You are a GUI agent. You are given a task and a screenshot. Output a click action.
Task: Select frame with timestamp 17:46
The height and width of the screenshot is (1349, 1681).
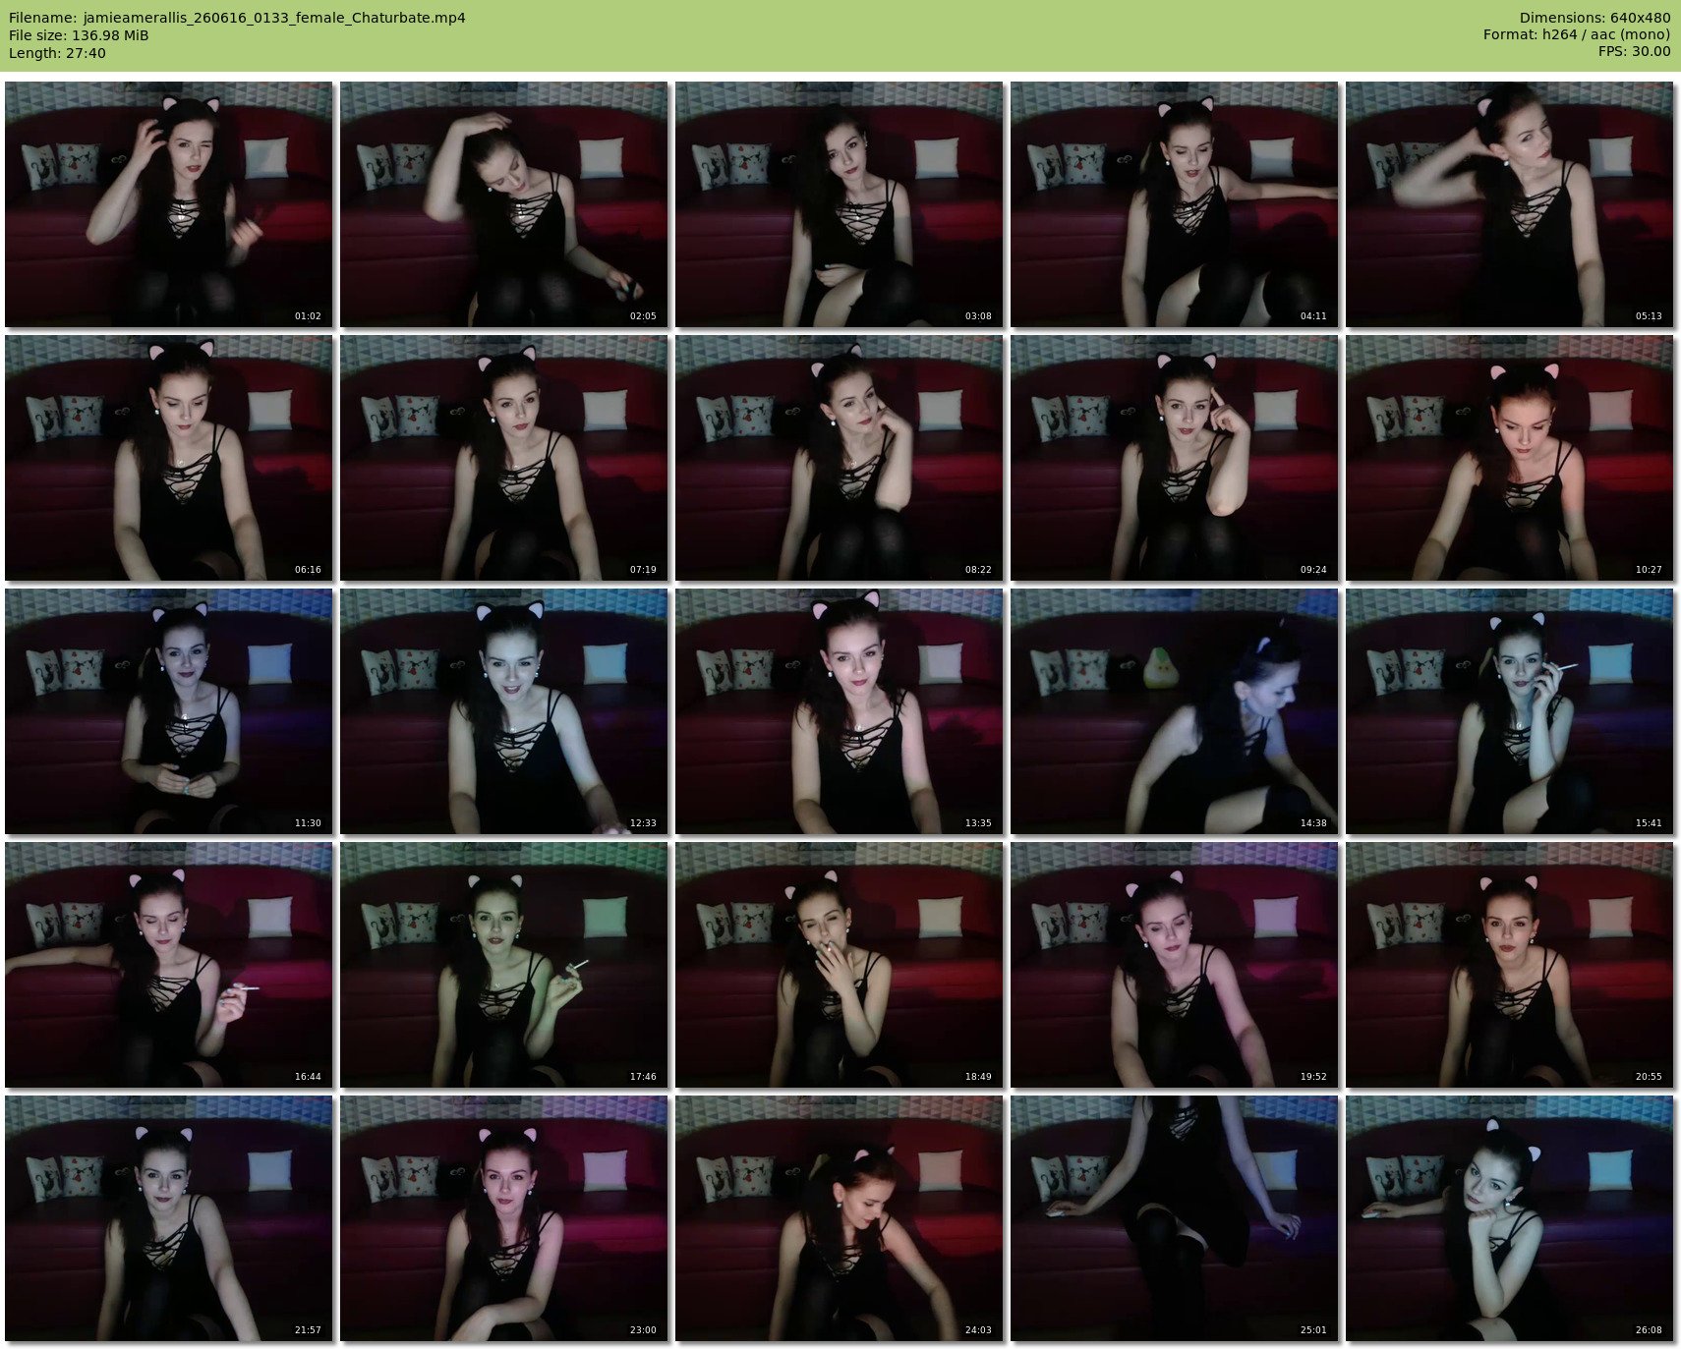pyautogui.click(x=503, y=964)
